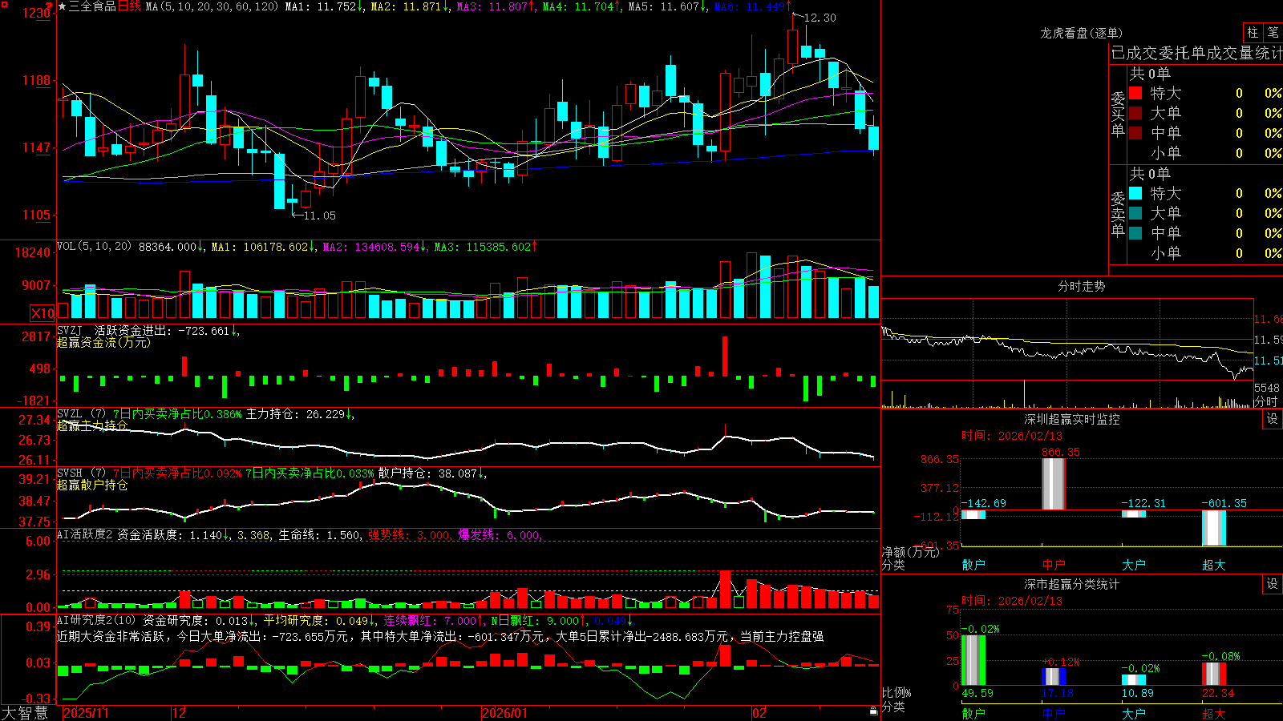This screenshot has width=1283, height=721.
Task: Click the 主力持仓: 26.229 value
Action: [x=297, y=414]
